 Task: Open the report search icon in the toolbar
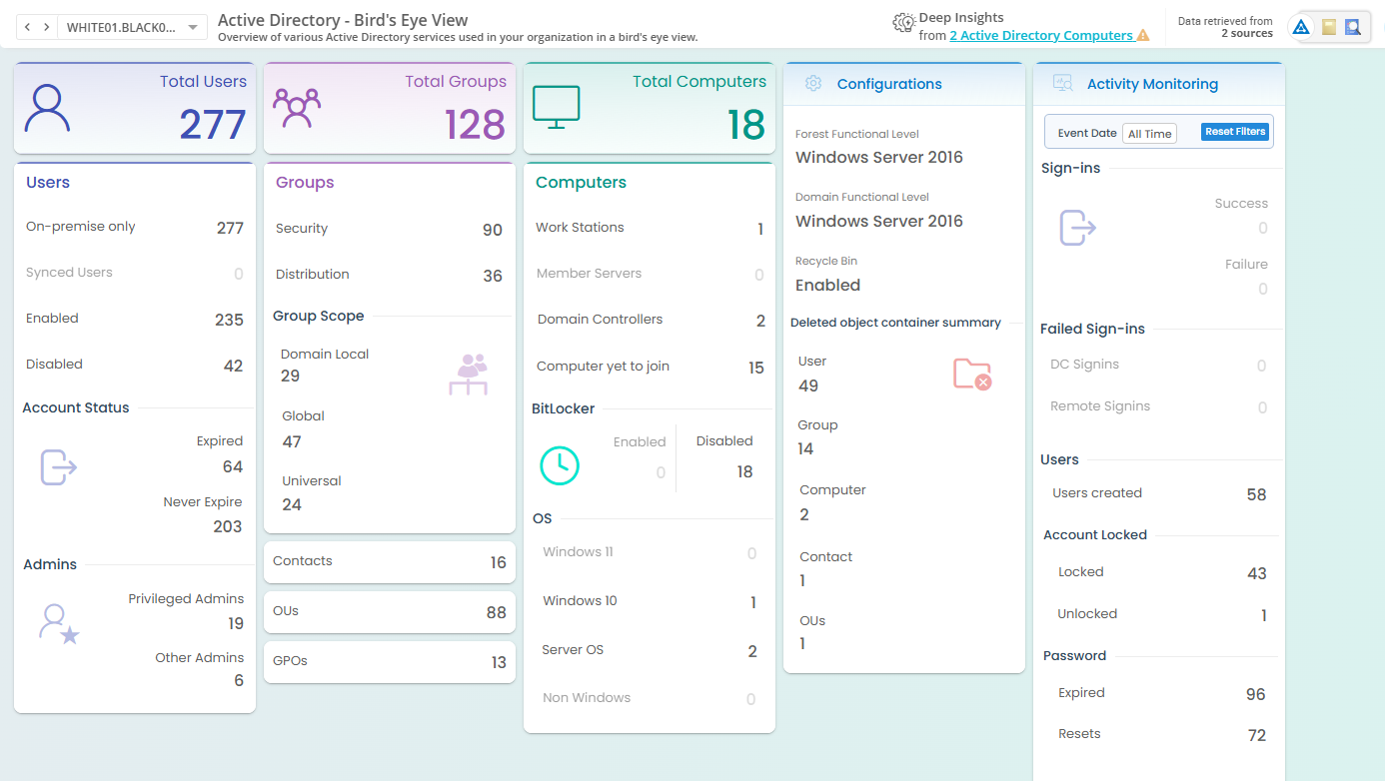pos(1355,26)
